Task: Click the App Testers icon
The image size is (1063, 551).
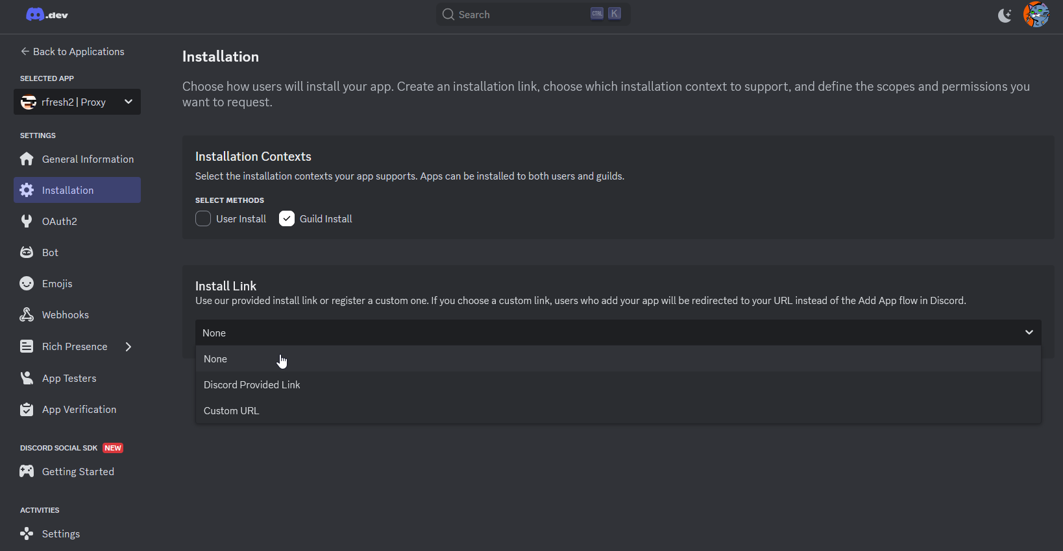Action: tap(27, 378)
